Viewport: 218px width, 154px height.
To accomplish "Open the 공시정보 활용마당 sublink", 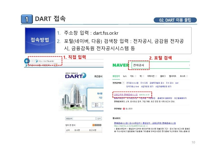I will tap(165, 98).
